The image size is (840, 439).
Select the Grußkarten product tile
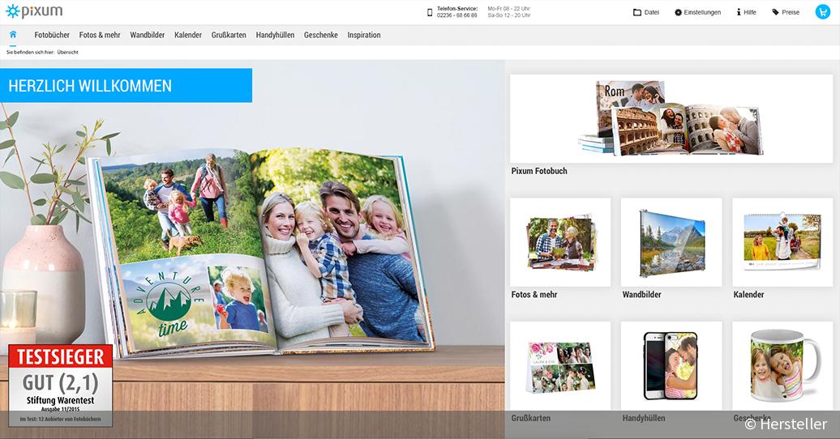coord(560,366)
